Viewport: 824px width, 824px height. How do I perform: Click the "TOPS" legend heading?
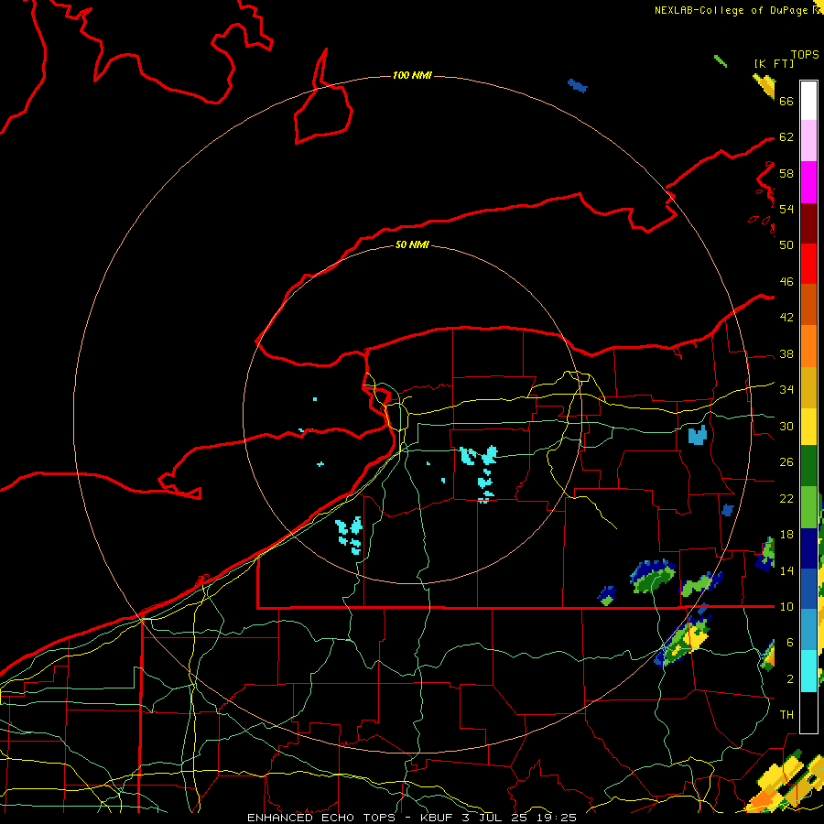[805, 55]
